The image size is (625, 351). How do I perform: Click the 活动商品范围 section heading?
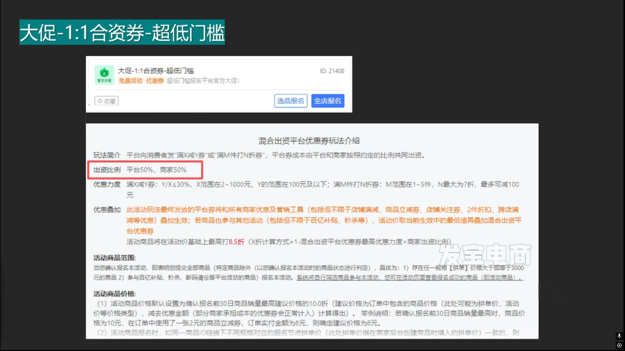[114, 258]
